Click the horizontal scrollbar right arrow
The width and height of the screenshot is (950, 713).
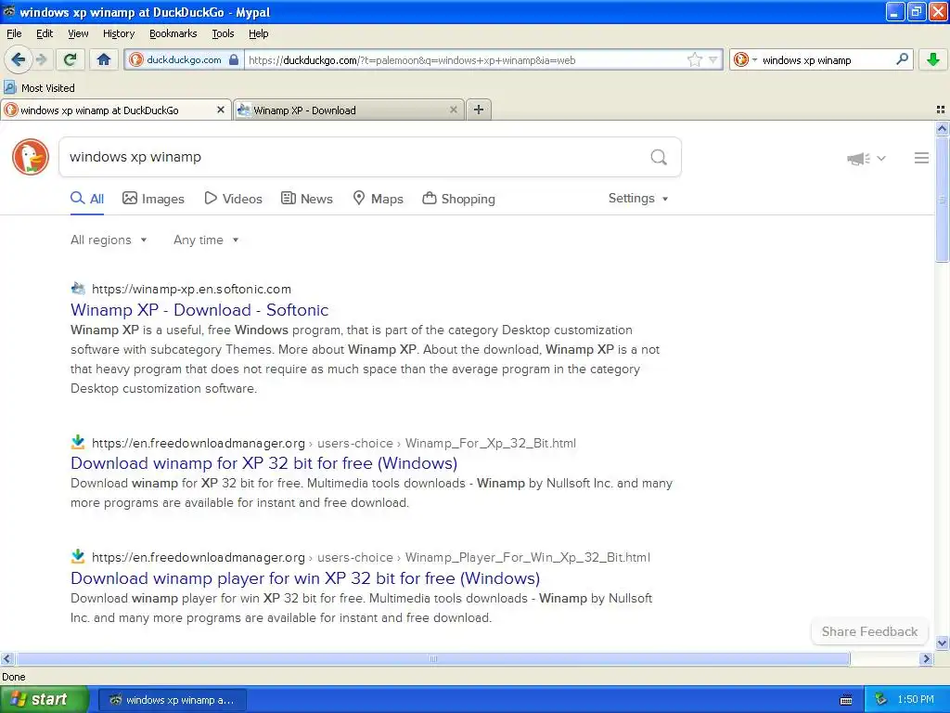point(926,658)
